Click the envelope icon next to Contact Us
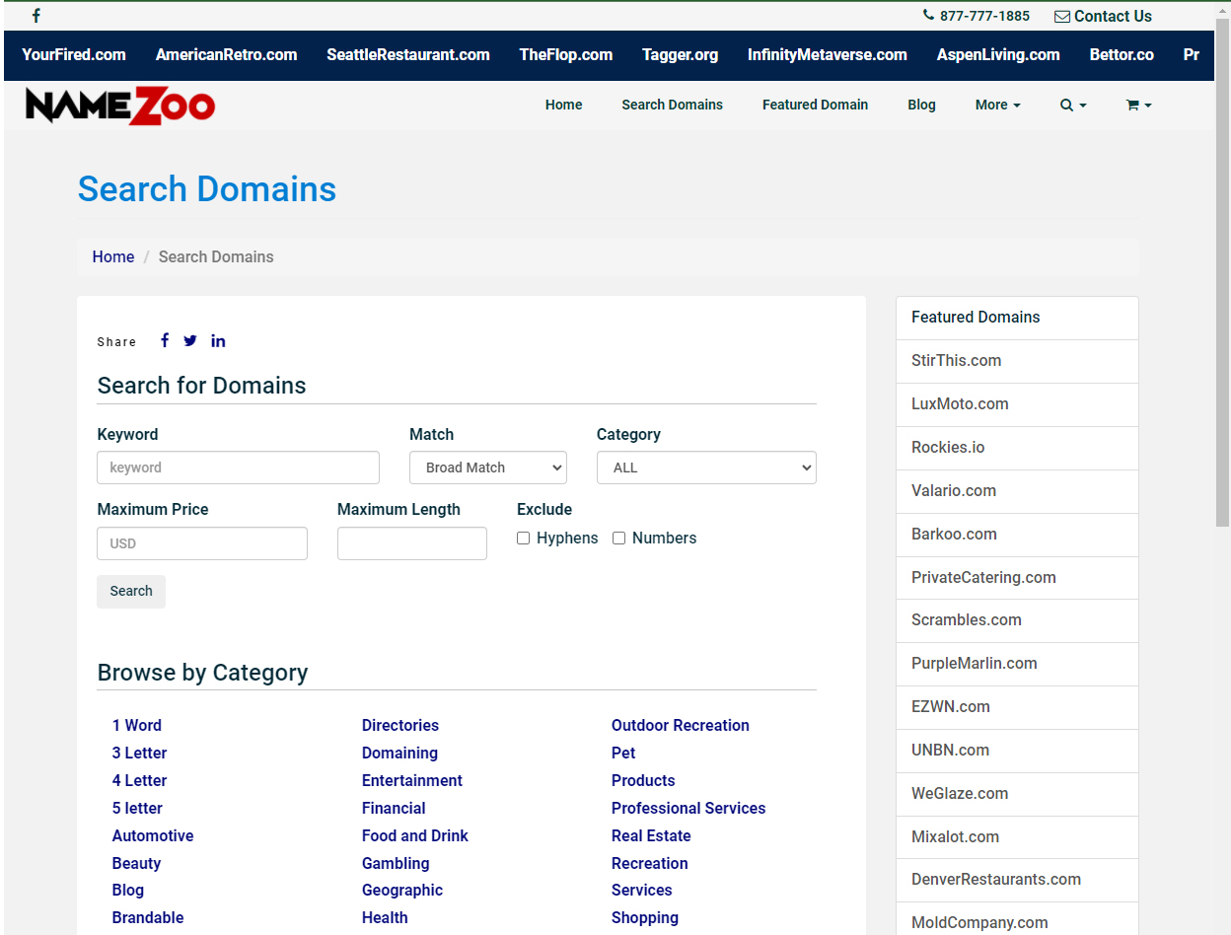 (1062, 17)
